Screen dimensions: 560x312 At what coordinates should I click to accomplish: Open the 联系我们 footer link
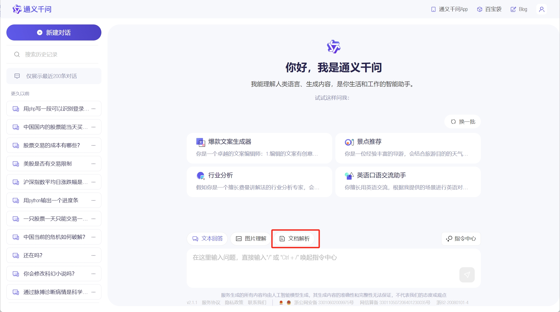tap(257, 303)
